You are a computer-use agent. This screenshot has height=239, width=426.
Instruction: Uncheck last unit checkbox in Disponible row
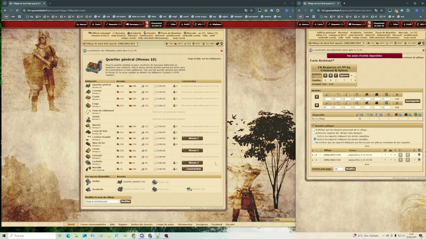coord(420,115)
